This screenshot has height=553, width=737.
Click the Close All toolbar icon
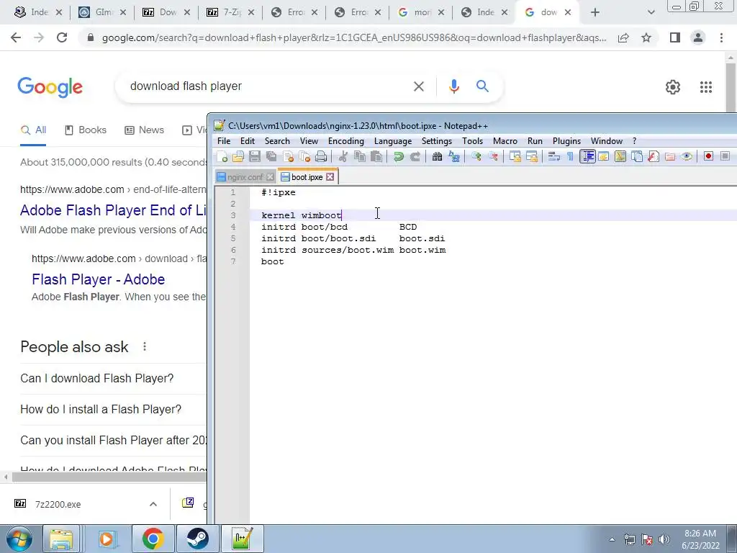pos(304,156)
